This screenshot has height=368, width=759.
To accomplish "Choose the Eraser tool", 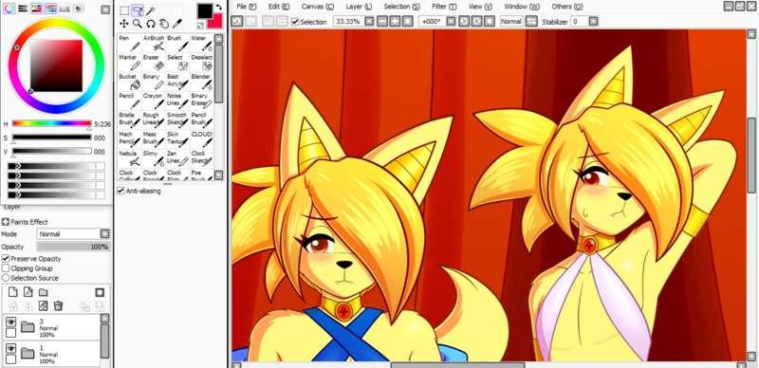I will pyautogui.click(x=154, y=63).
